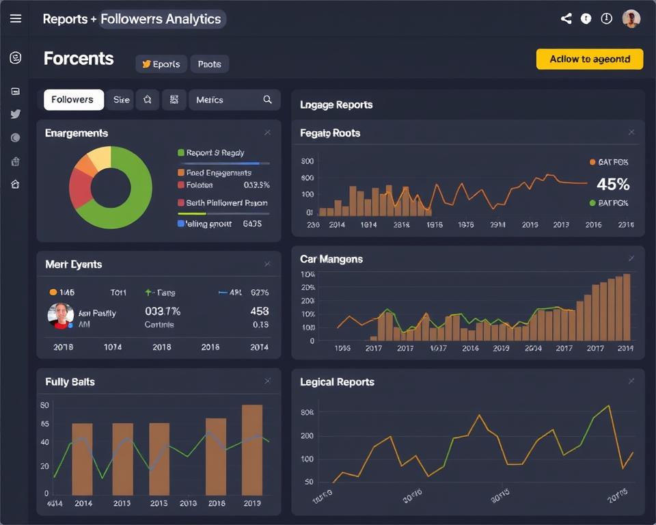
Task: Open the hamburger menu
Action: [x=15, y=18]
